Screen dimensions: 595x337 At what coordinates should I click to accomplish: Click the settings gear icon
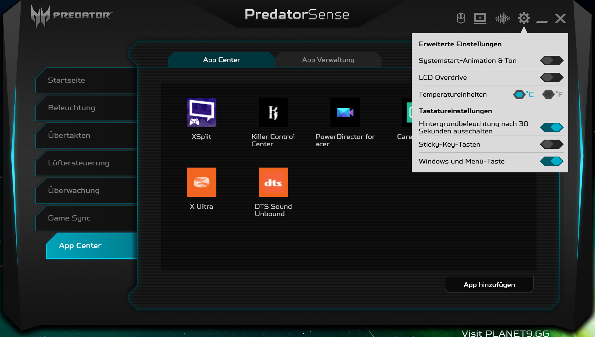(x=524, y=18)
